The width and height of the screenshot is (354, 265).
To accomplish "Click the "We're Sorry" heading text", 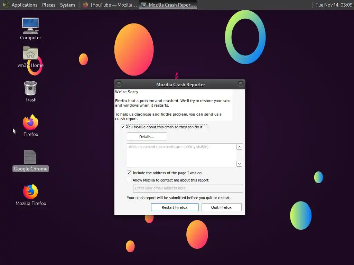I will point(127,92).
